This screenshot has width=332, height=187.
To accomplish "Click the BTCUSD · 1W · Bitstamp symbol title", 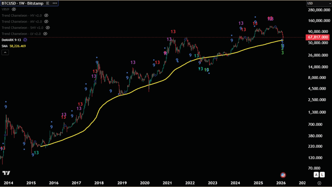I will [23, 3].
